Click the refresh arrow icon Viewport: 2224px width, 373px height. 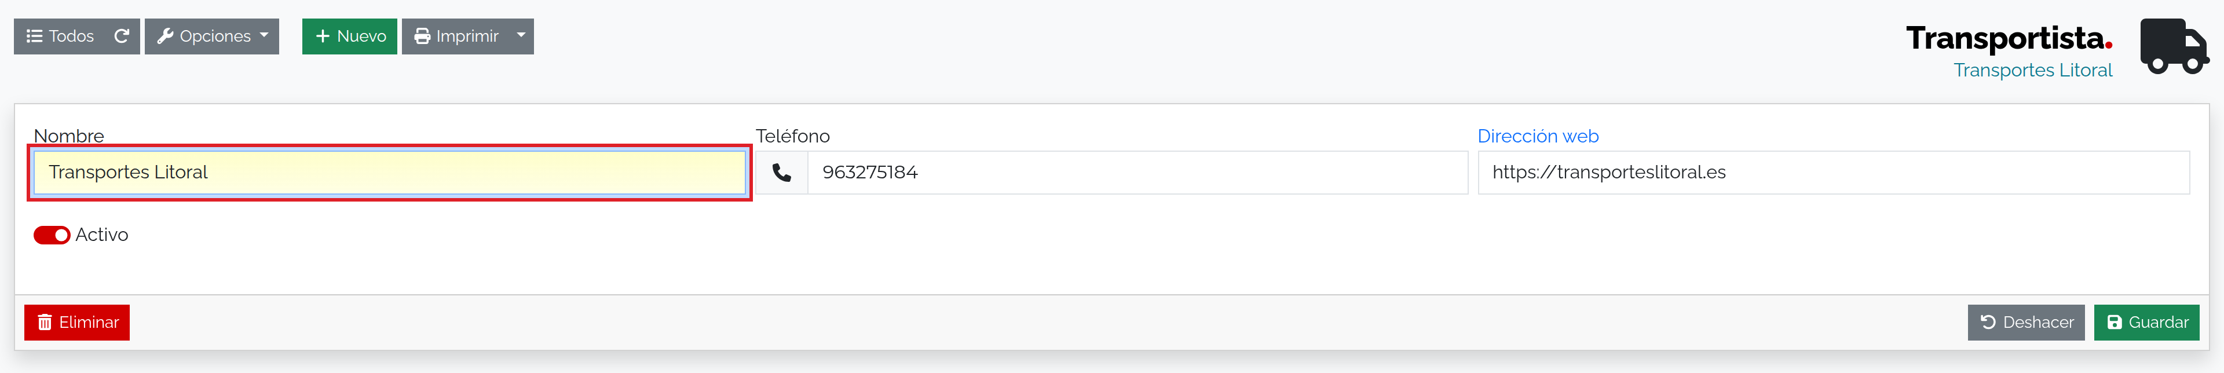pyautogui.click(x=122, y=36)
